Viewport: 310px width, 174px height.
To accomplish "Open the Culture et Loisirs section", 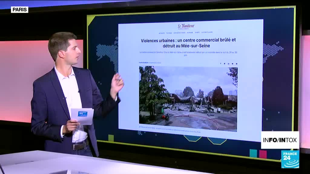I will point(207,33).
